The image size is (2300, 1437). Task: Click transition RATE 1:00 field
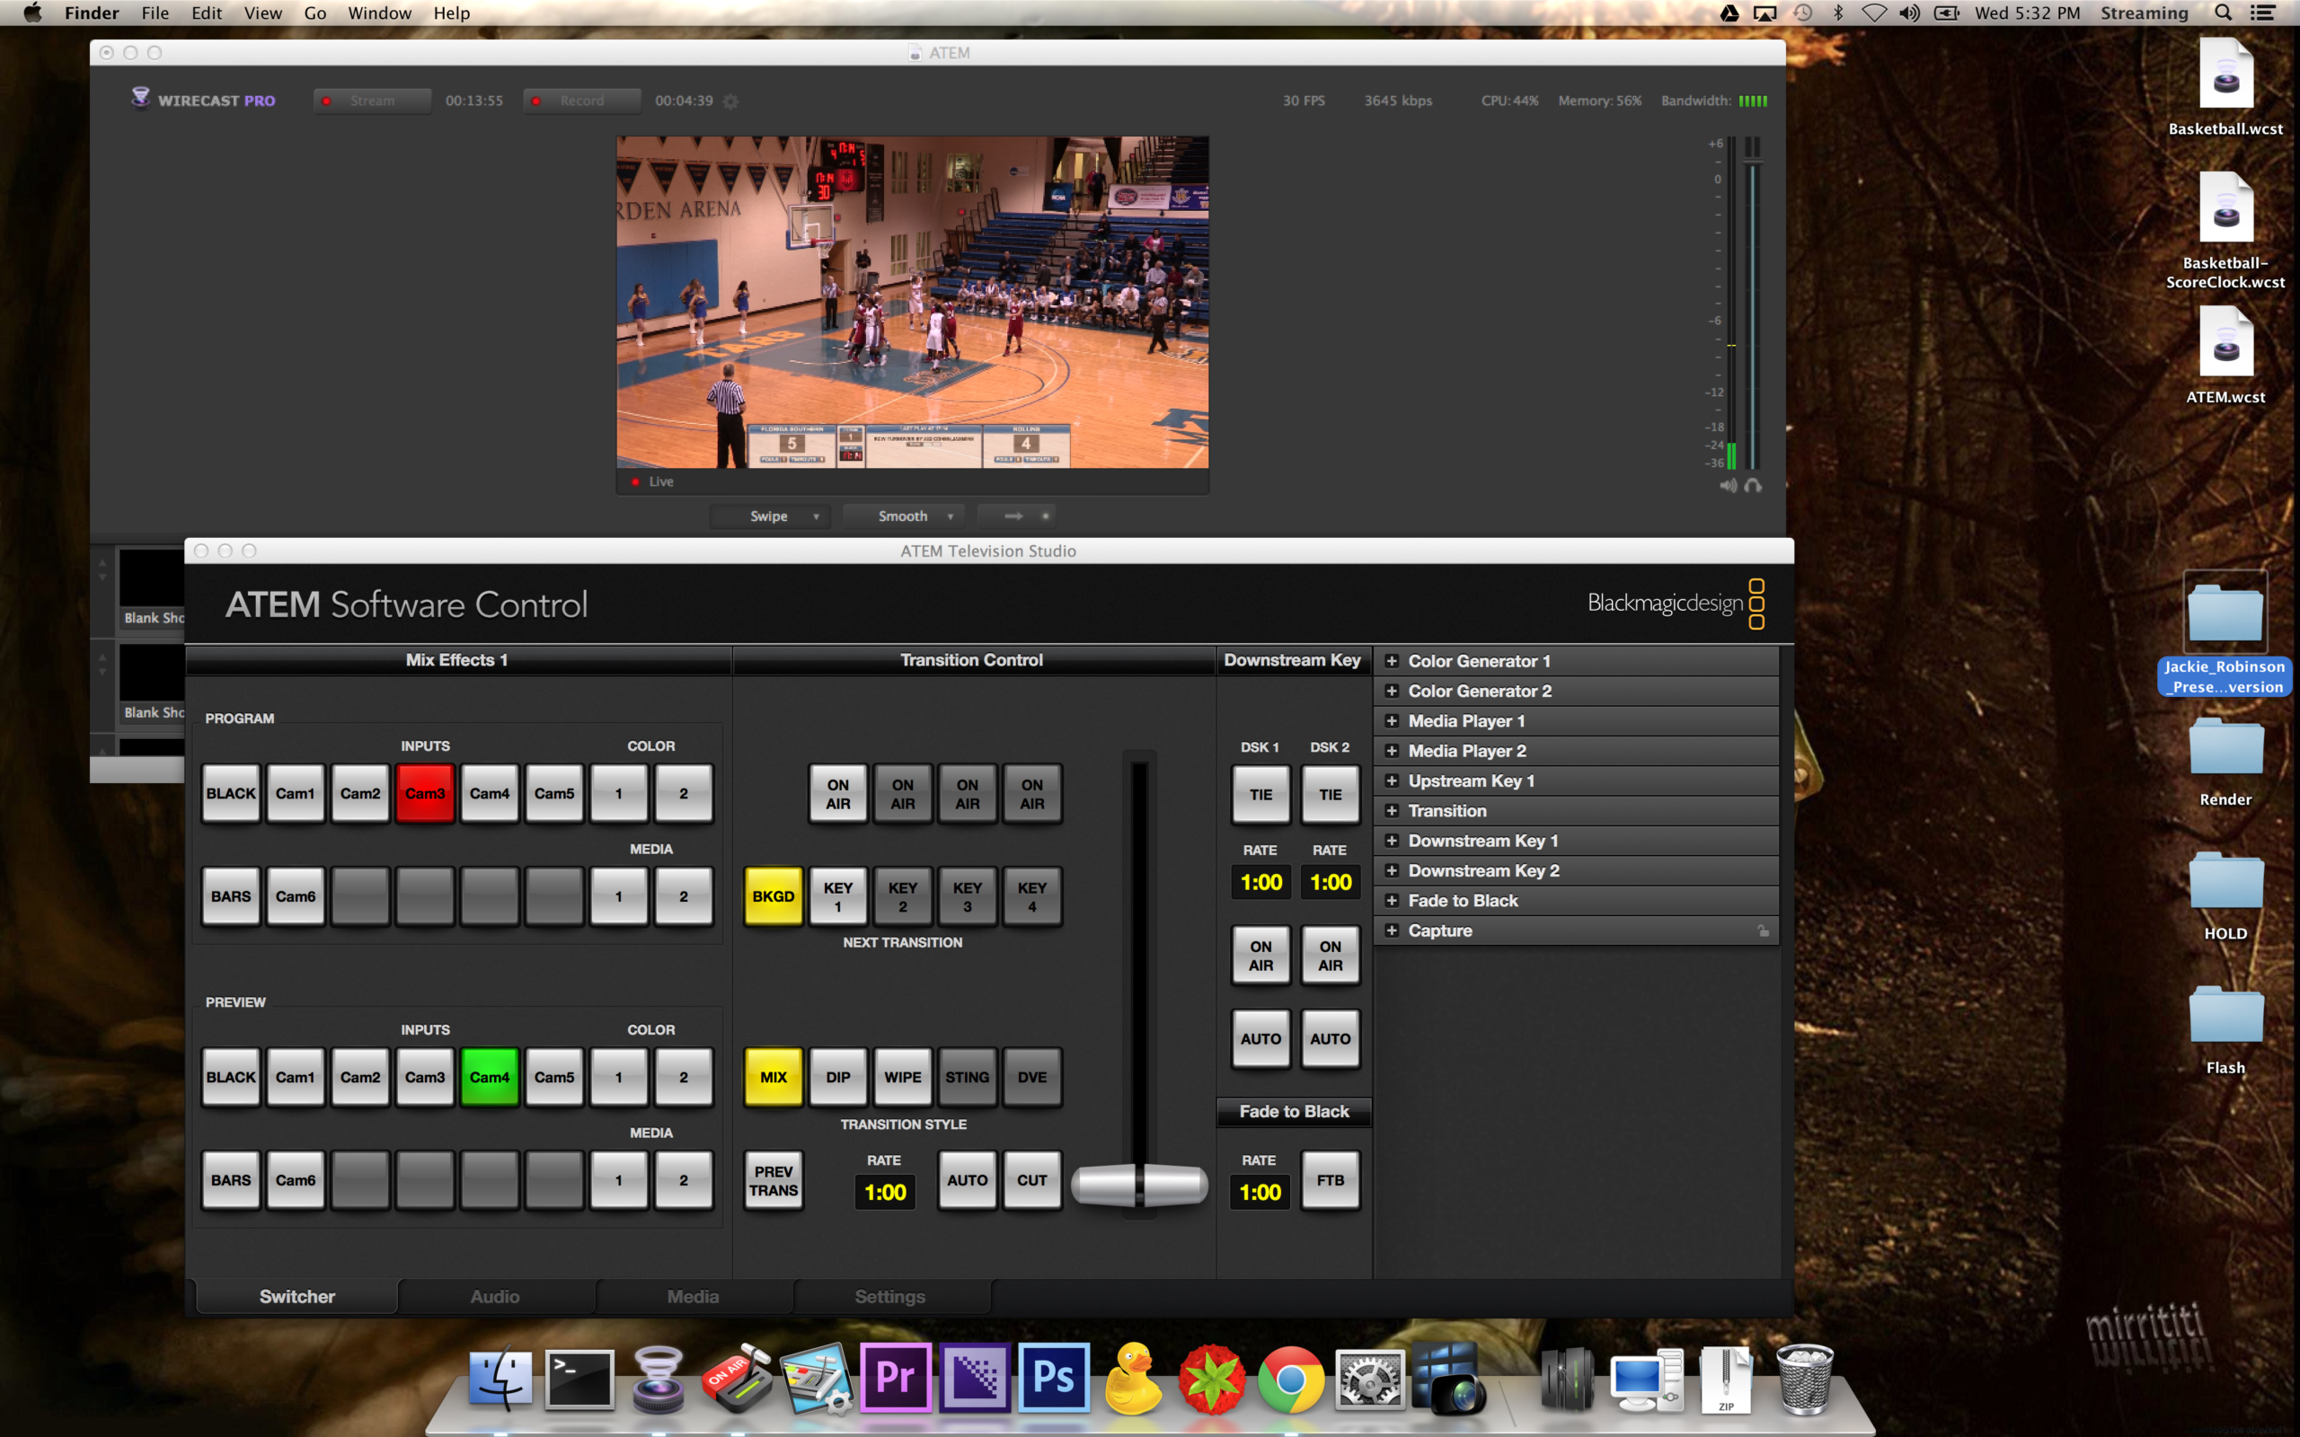click(x=884, y=1193)
